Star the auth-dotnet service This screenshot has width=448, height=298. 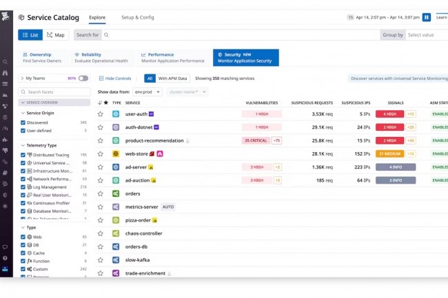click(101, 127)
